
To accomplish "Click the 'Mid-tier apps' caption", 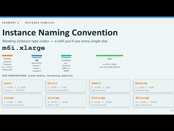I will [x=54, y=105].
